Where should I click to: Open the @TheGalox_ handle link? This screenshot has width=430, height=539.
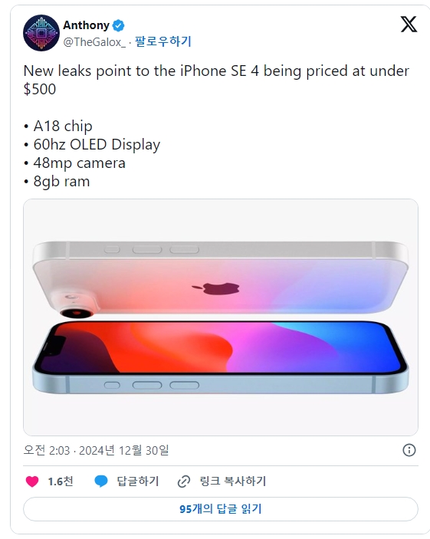click(x=94, y=42)
